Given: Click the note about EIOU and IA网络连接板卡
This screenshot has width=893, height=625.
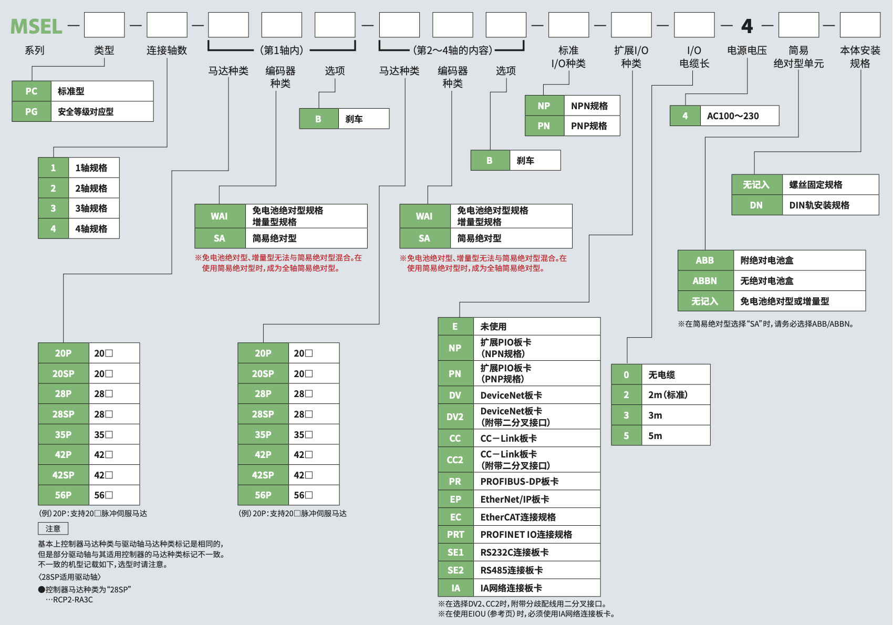Looking at the screenshot, I should [526, 614].
